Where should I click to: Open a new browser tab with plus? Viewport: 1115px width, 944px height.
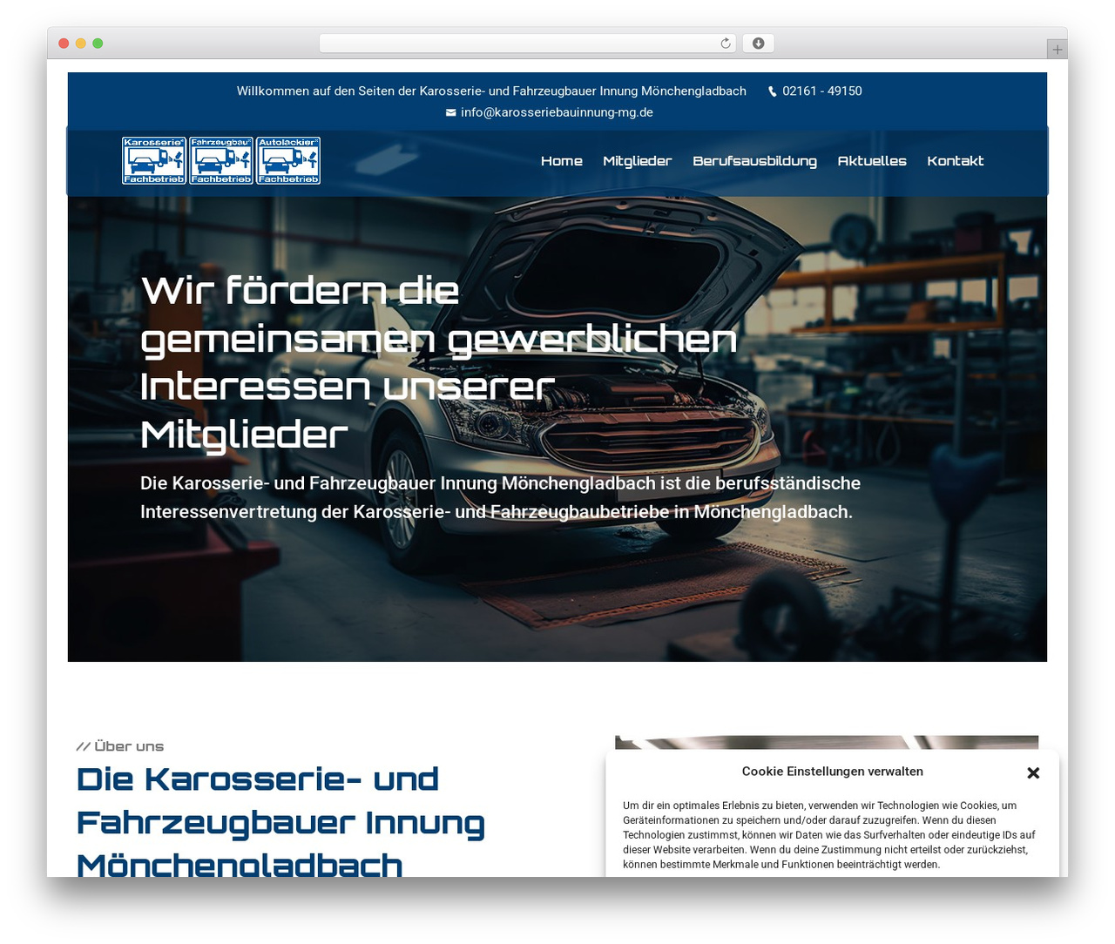coord(1058,50)
